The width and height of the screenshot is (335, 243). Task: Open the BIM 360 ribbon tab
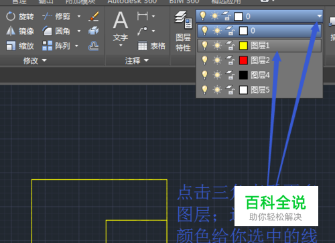click(184, 2)
